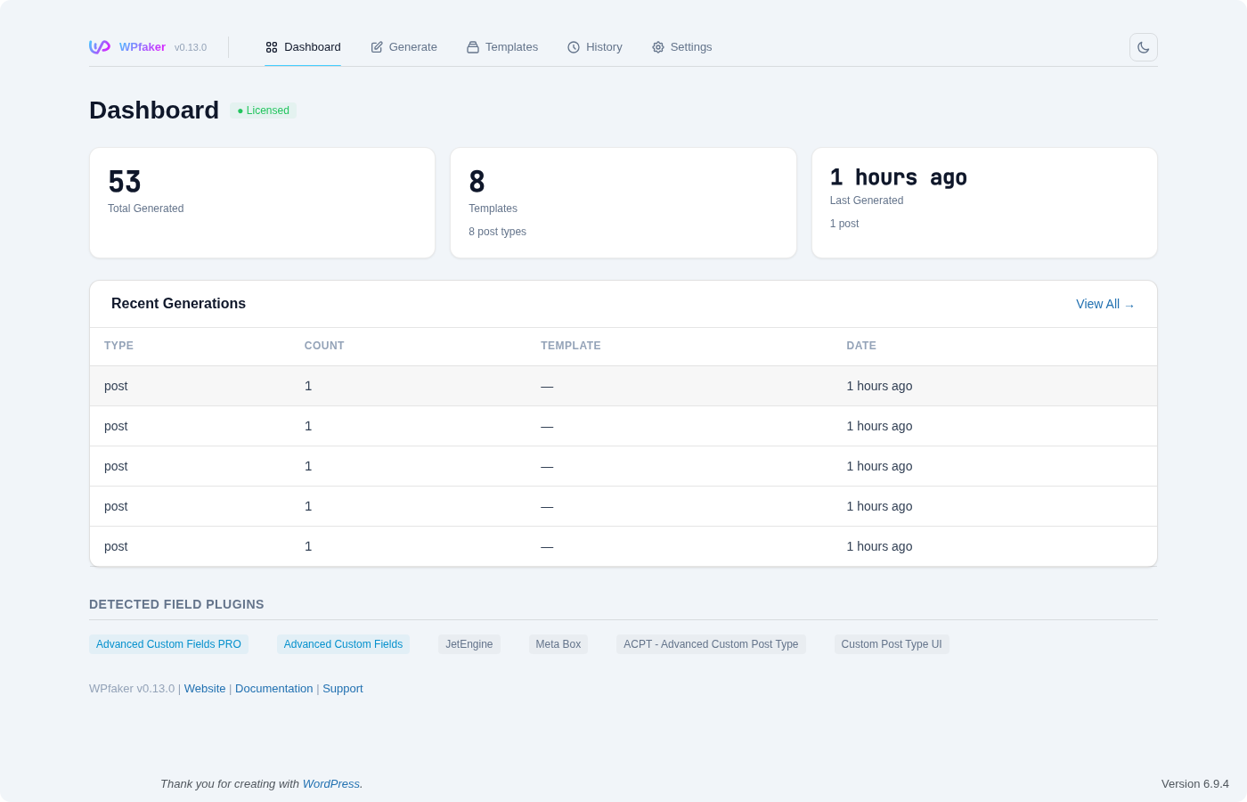Click the green dot on the Licensed badge
Screen dimensions: 1247x802
tap(239, 110)
